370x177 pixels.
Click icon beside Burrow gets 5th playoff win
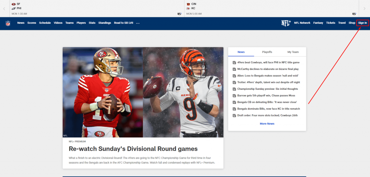(x=234, y=96)
